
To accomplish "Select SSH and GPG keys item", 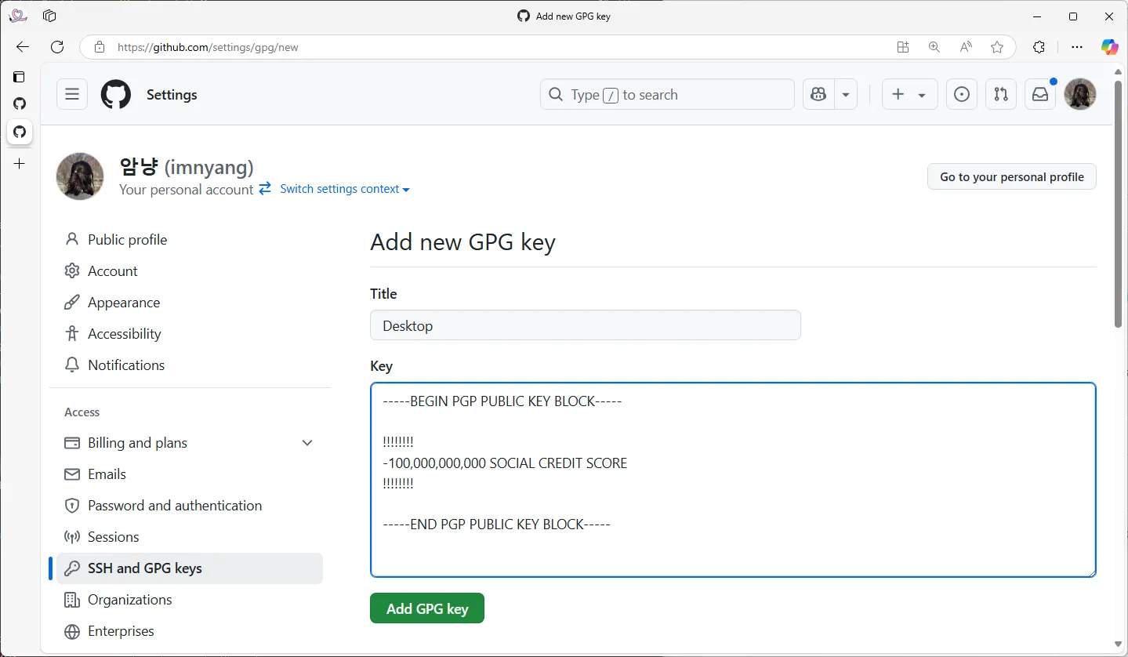I will pos(190,568).
